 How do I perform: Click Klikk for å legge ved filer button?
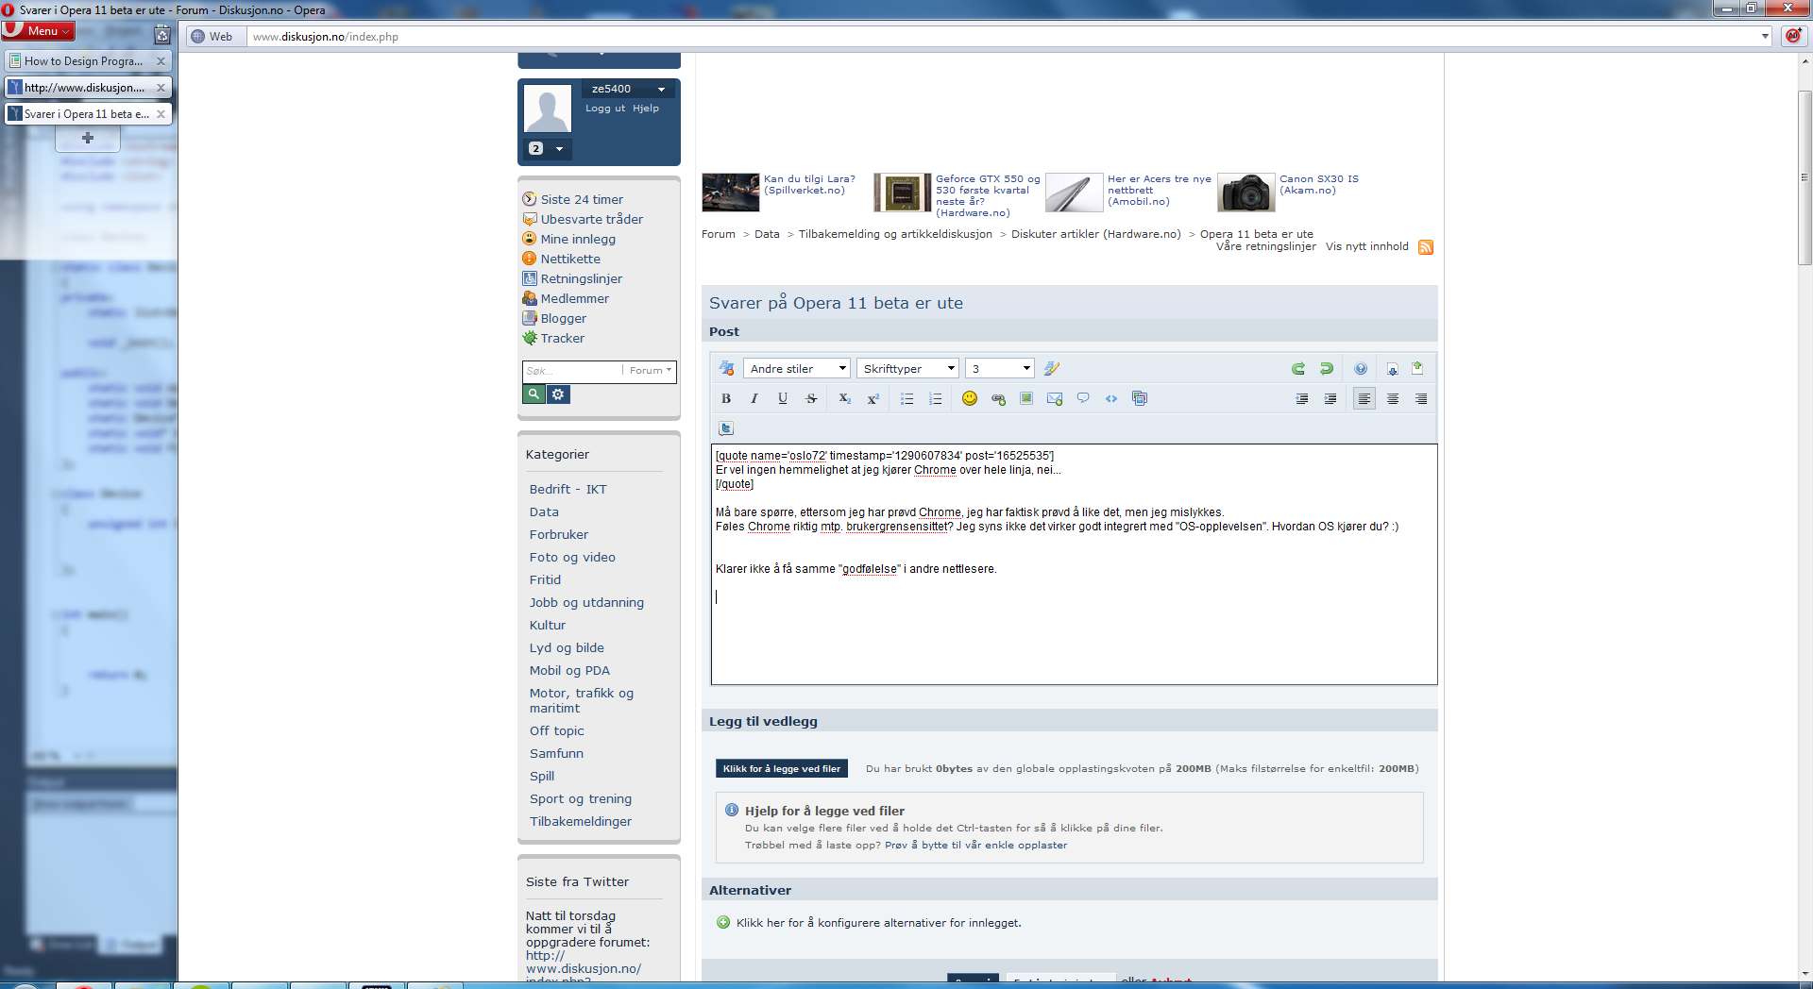pyautogui.click(x=782, y=769)
